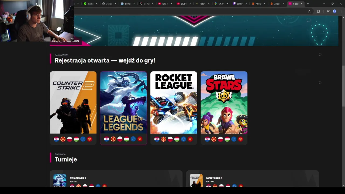Close the 'DK79' tab
The width and height of the screenshot is (345, 194).
227,4
